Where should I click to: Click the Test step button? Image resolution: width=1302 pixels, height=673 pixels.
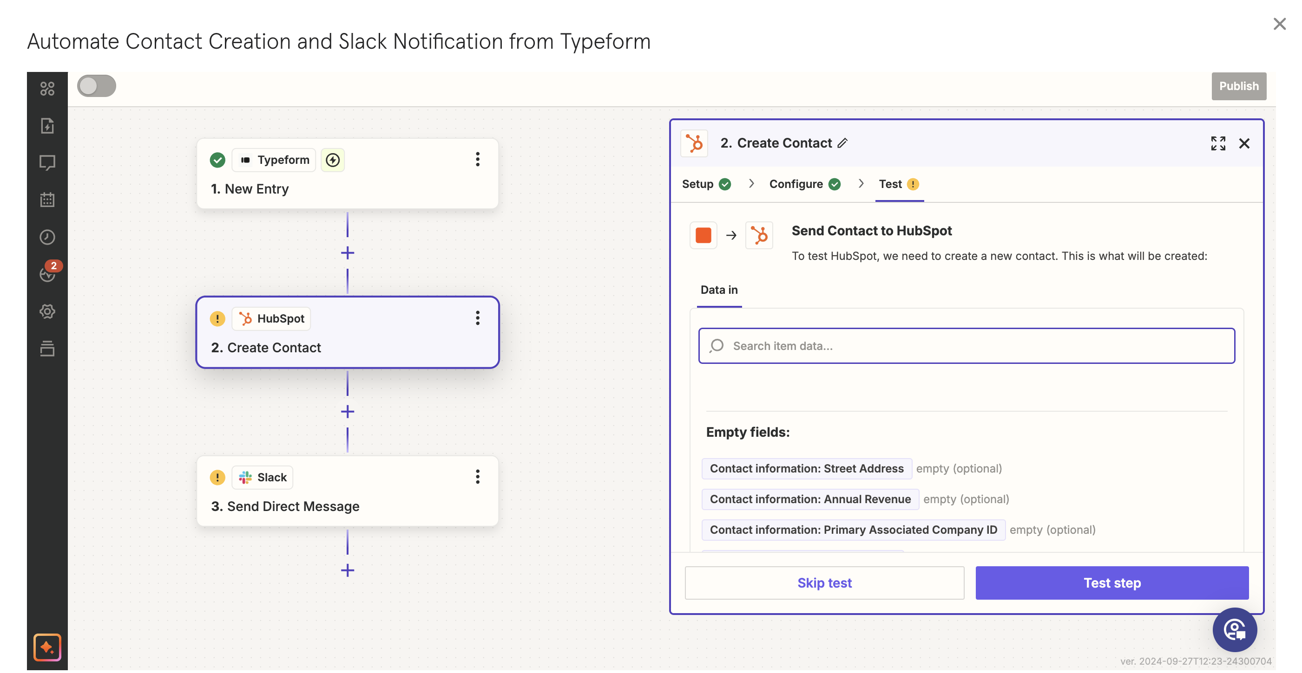[1111, 582]
